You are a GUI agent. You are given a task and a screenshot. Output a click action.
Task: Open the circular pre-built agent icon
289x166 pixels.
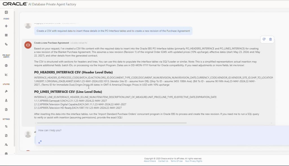[x=6, y=65]
